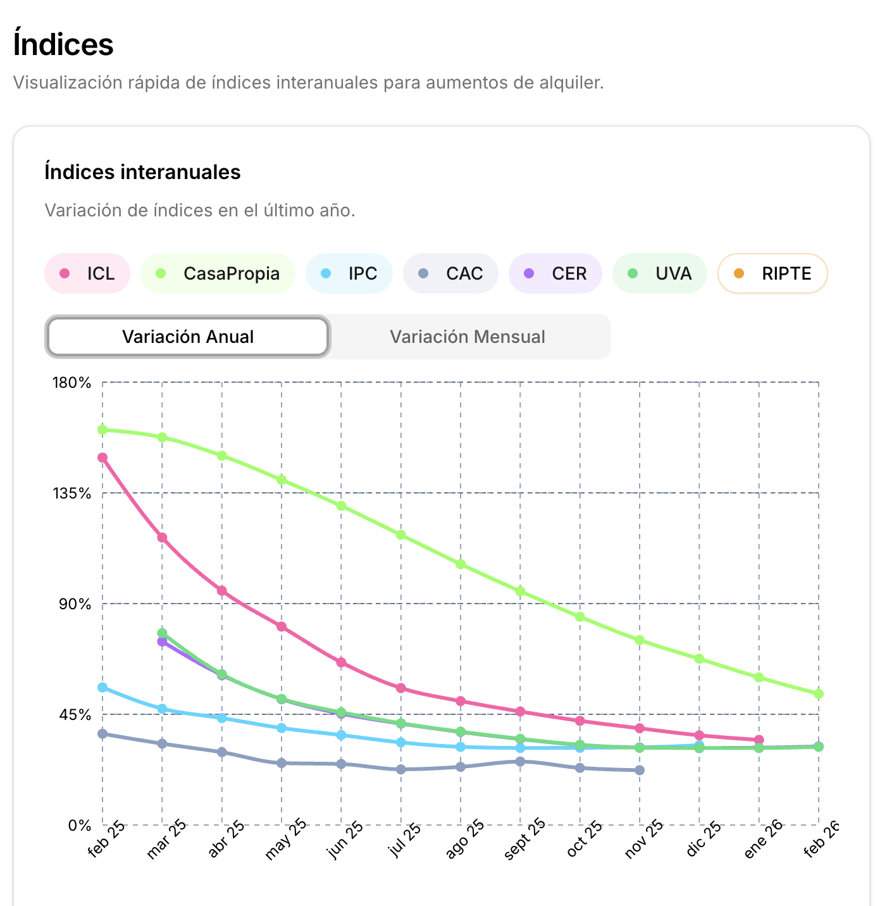Click the blue dot icon beside IPC

[x=326, y=273]
